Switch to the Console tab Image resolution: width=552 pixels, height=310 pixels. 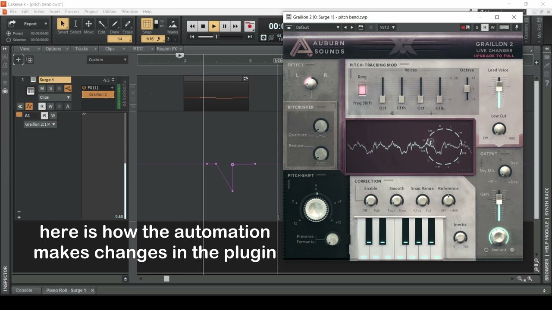24,290
